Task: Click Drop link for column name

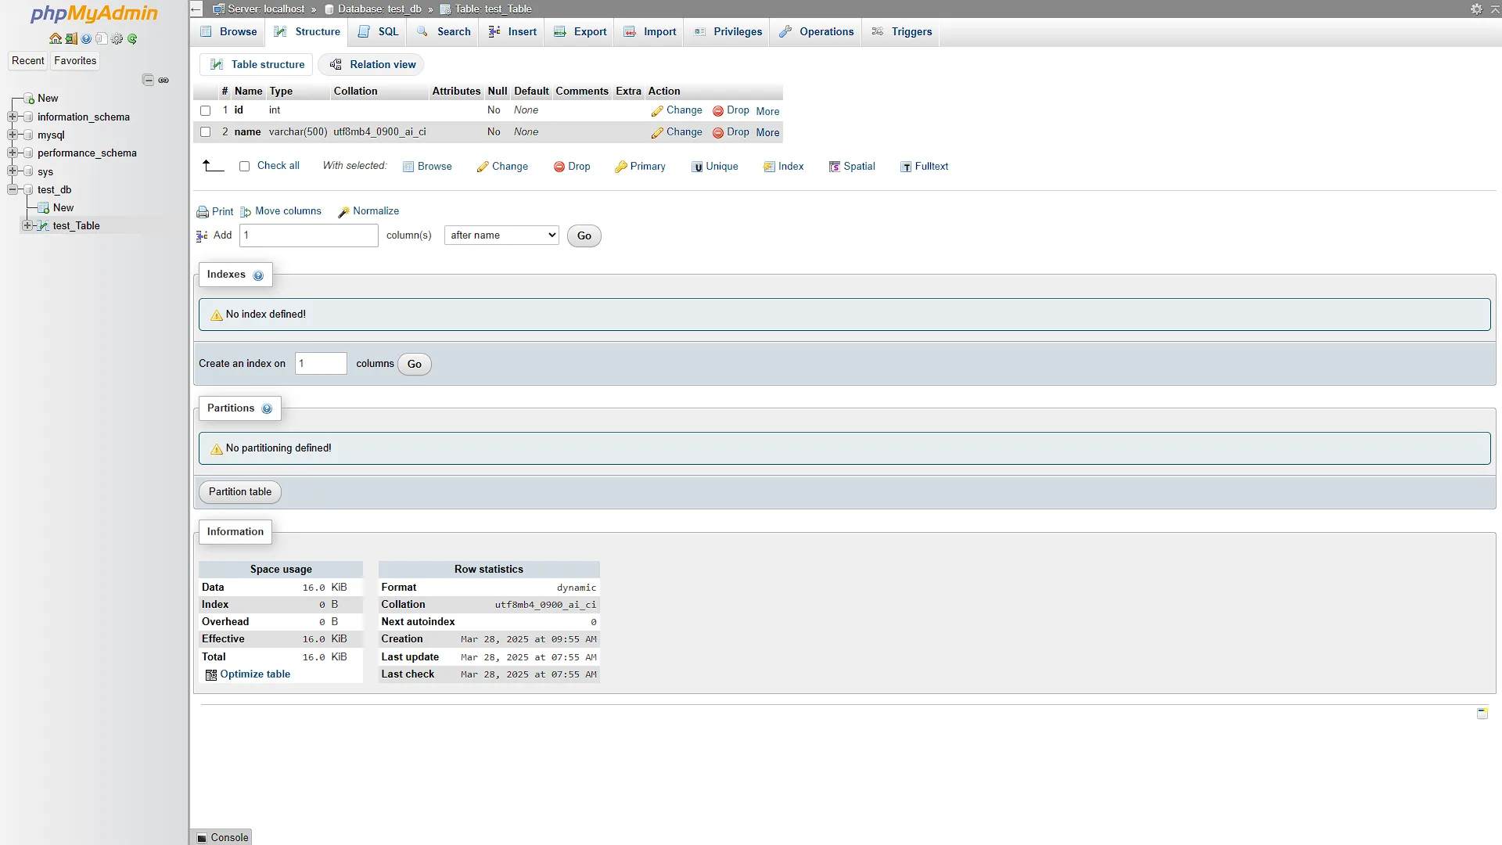Action: point(731,132)
